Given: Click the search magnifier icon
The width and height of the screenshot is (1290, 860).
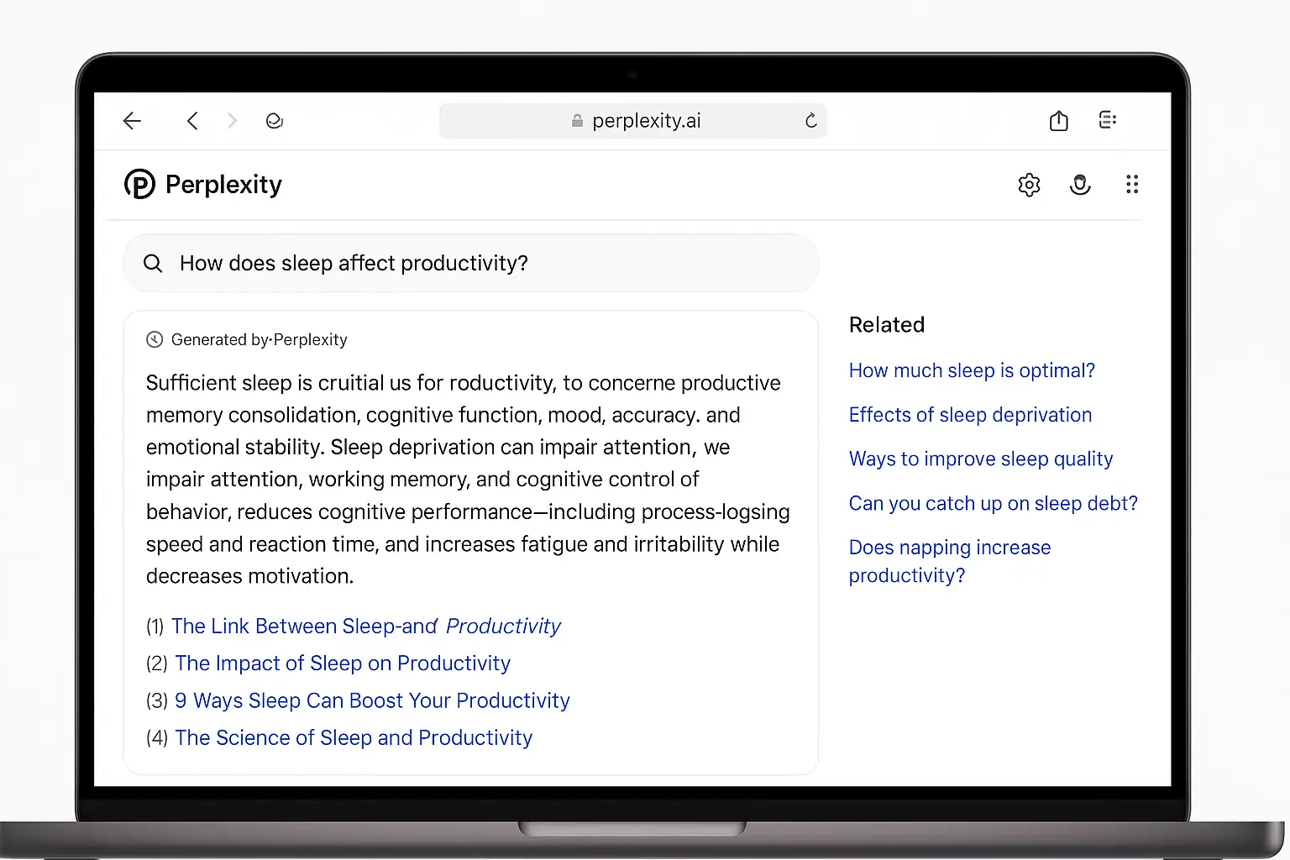Looking at the screenshot, I should point(153,264).
